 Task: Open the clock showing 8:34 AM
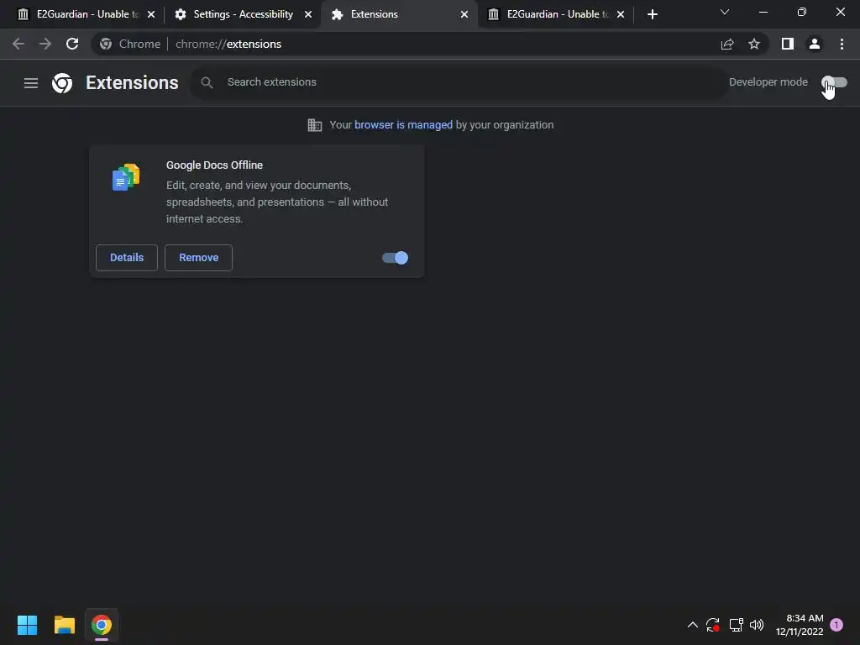pos(800,625)
